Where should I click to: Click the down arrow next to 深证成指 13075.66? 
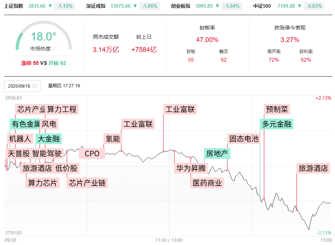pyautogui.click(x=135, y=6)
